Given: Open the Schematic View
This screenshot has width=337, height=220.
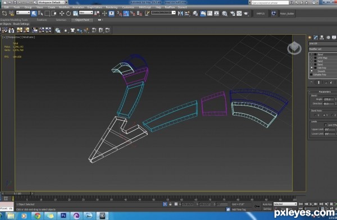Looking at the screenshot, I should [216, 13].
